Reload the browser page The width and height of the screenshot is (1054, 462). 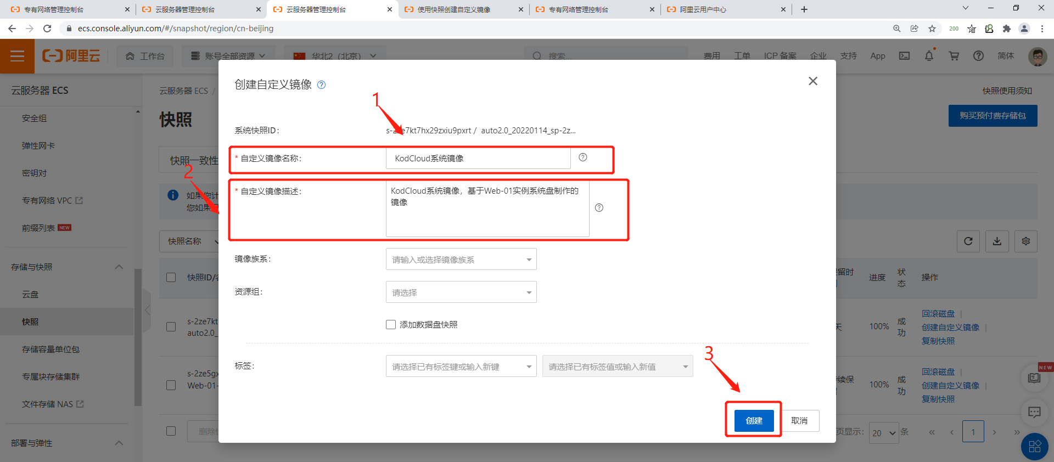click(x=47, y=29)
